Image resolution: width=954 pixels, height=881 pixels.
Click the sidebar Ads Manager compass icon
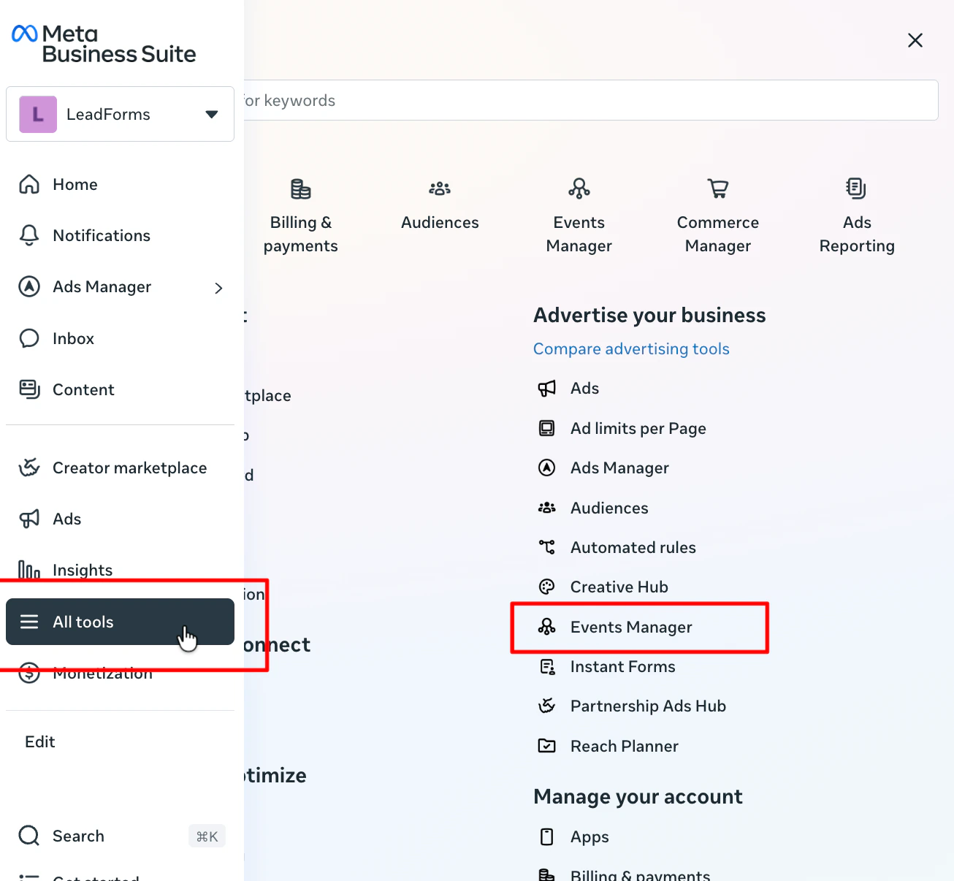point(29,286)
